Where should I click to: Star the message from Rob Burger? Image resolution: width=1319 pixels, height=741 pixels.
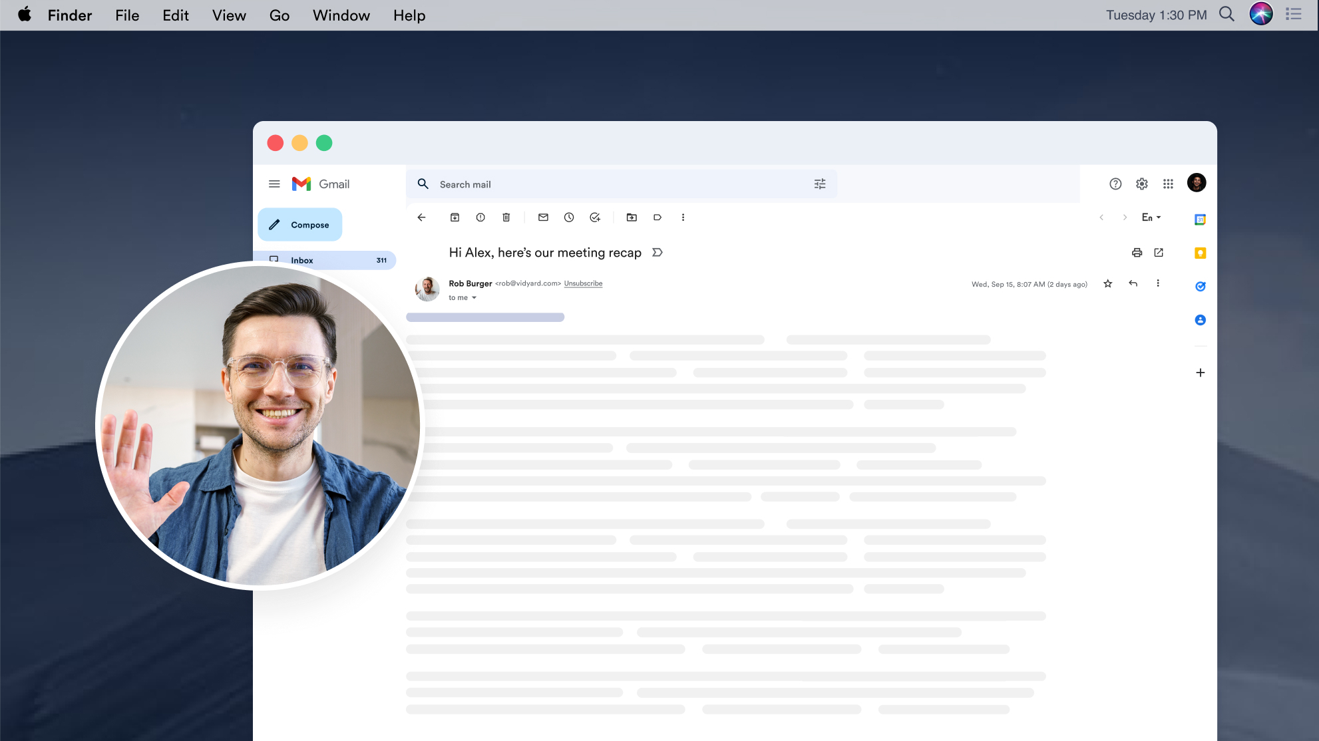[1108, 284]
